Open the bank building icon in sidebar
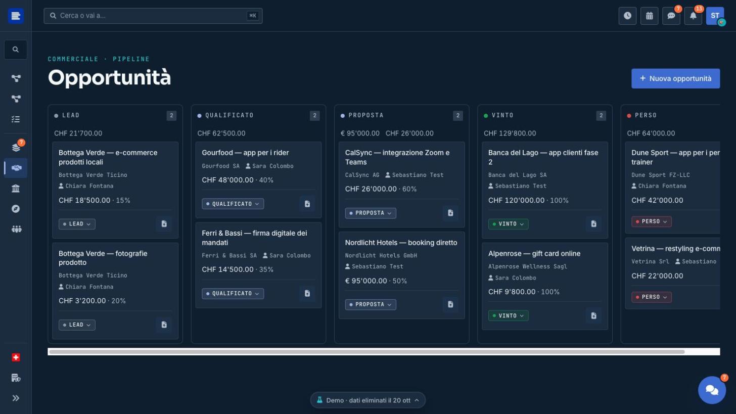The image size is (736, 414). (x=16, y=189)
